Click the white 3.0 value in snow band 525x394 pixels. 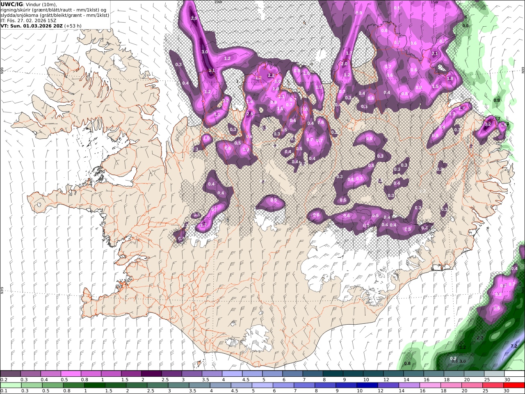tap(205, 52)
